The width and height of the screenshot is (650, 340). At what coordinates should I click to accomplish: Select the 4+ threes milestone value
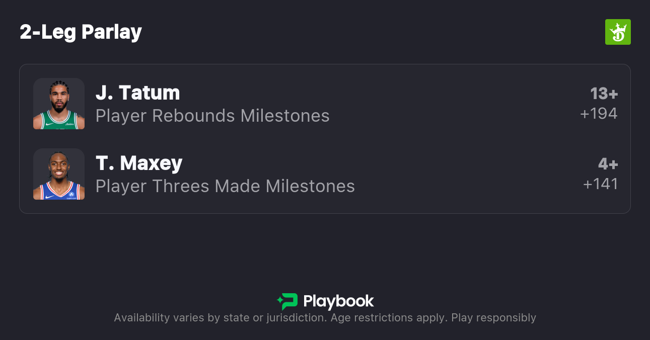[608, 164]
